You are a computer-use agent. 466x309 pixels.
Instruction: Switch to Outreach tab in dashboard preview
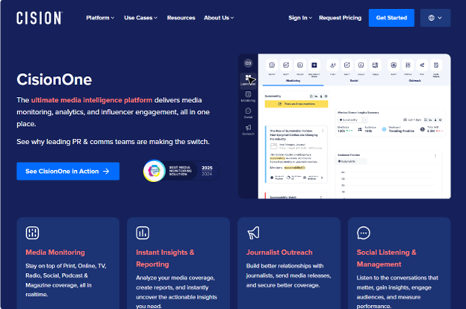click(414, 81)
